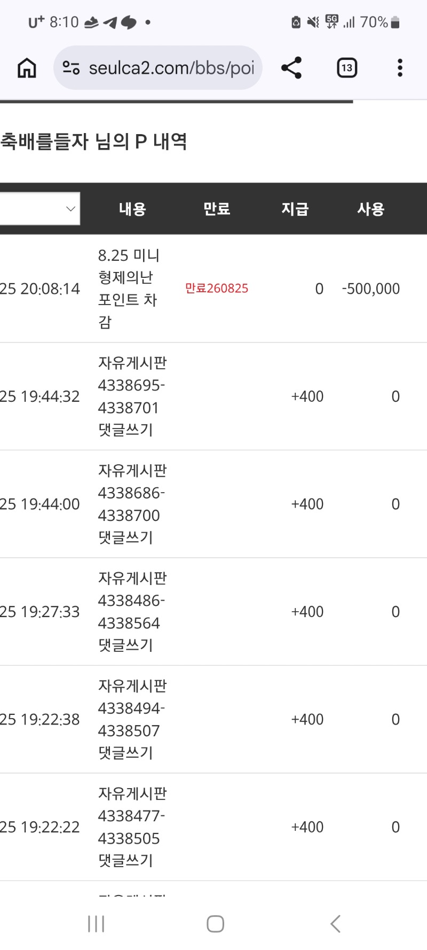This screenshot has height=950, width=427.
Task: Expand the dropdown in the table header
Action: pyautogui.click(x=40, y=208)
